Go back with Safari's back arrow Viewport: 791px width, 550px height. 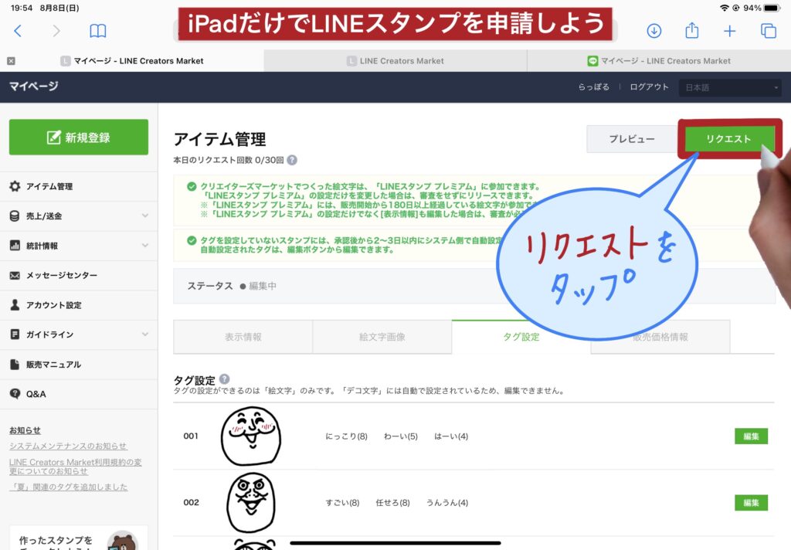point(18,31)
